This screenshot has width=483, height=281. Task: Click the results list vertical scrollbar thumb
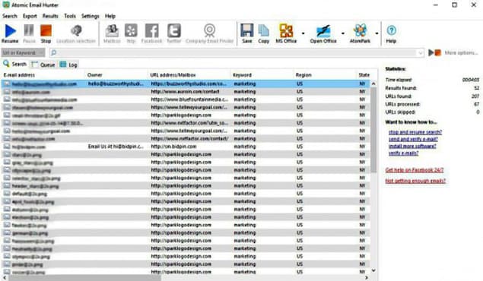pos(373,130)
